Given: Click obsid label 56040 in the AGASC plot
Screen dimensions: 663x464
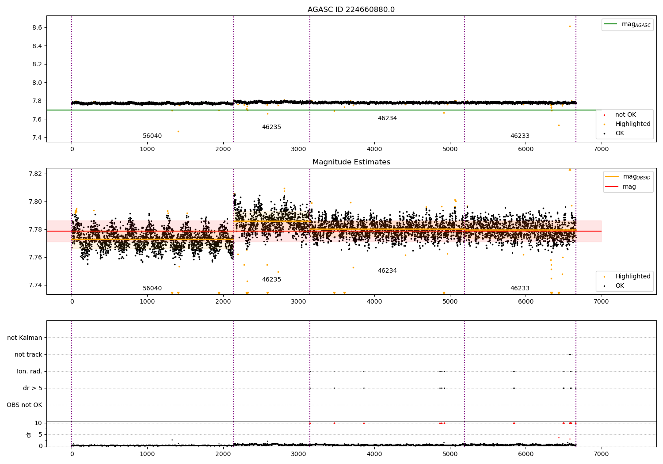Looking at the screenshot, I should click(152, 136).
